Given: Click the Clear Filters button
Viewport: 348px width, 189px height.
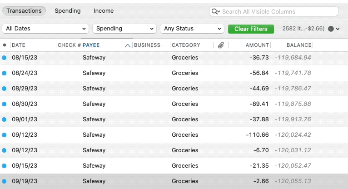Looking at the screenshot, I should [x=251, y=29].
